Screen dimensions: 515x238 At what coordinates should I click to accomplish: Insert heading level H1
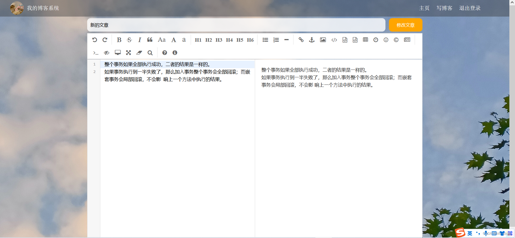[198, 40]
